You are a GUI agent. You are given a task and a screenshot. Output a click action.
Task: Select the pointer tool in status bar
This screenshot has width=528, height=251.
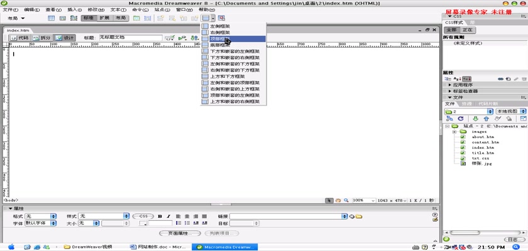coord(329,200)
